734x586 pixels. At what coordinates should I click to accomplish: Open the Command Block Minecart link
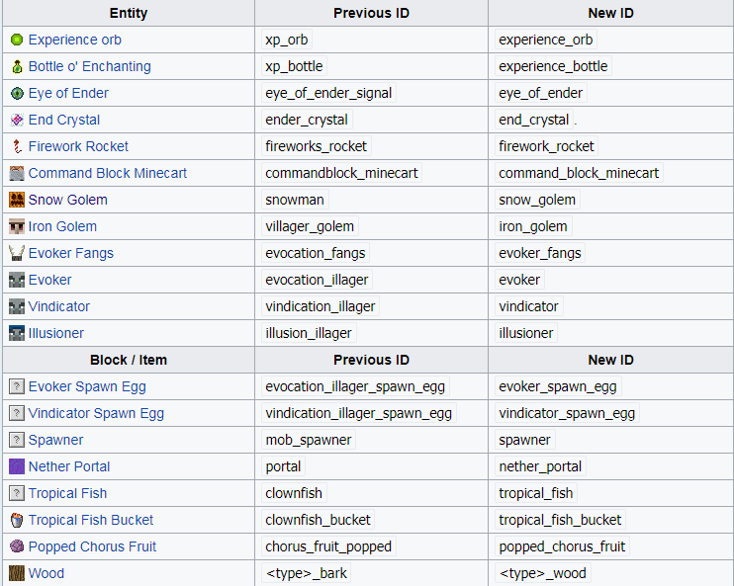pos(107,173)
